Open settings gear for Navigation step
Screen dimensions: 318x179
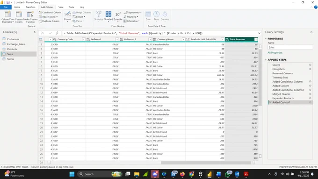(310, 69)
